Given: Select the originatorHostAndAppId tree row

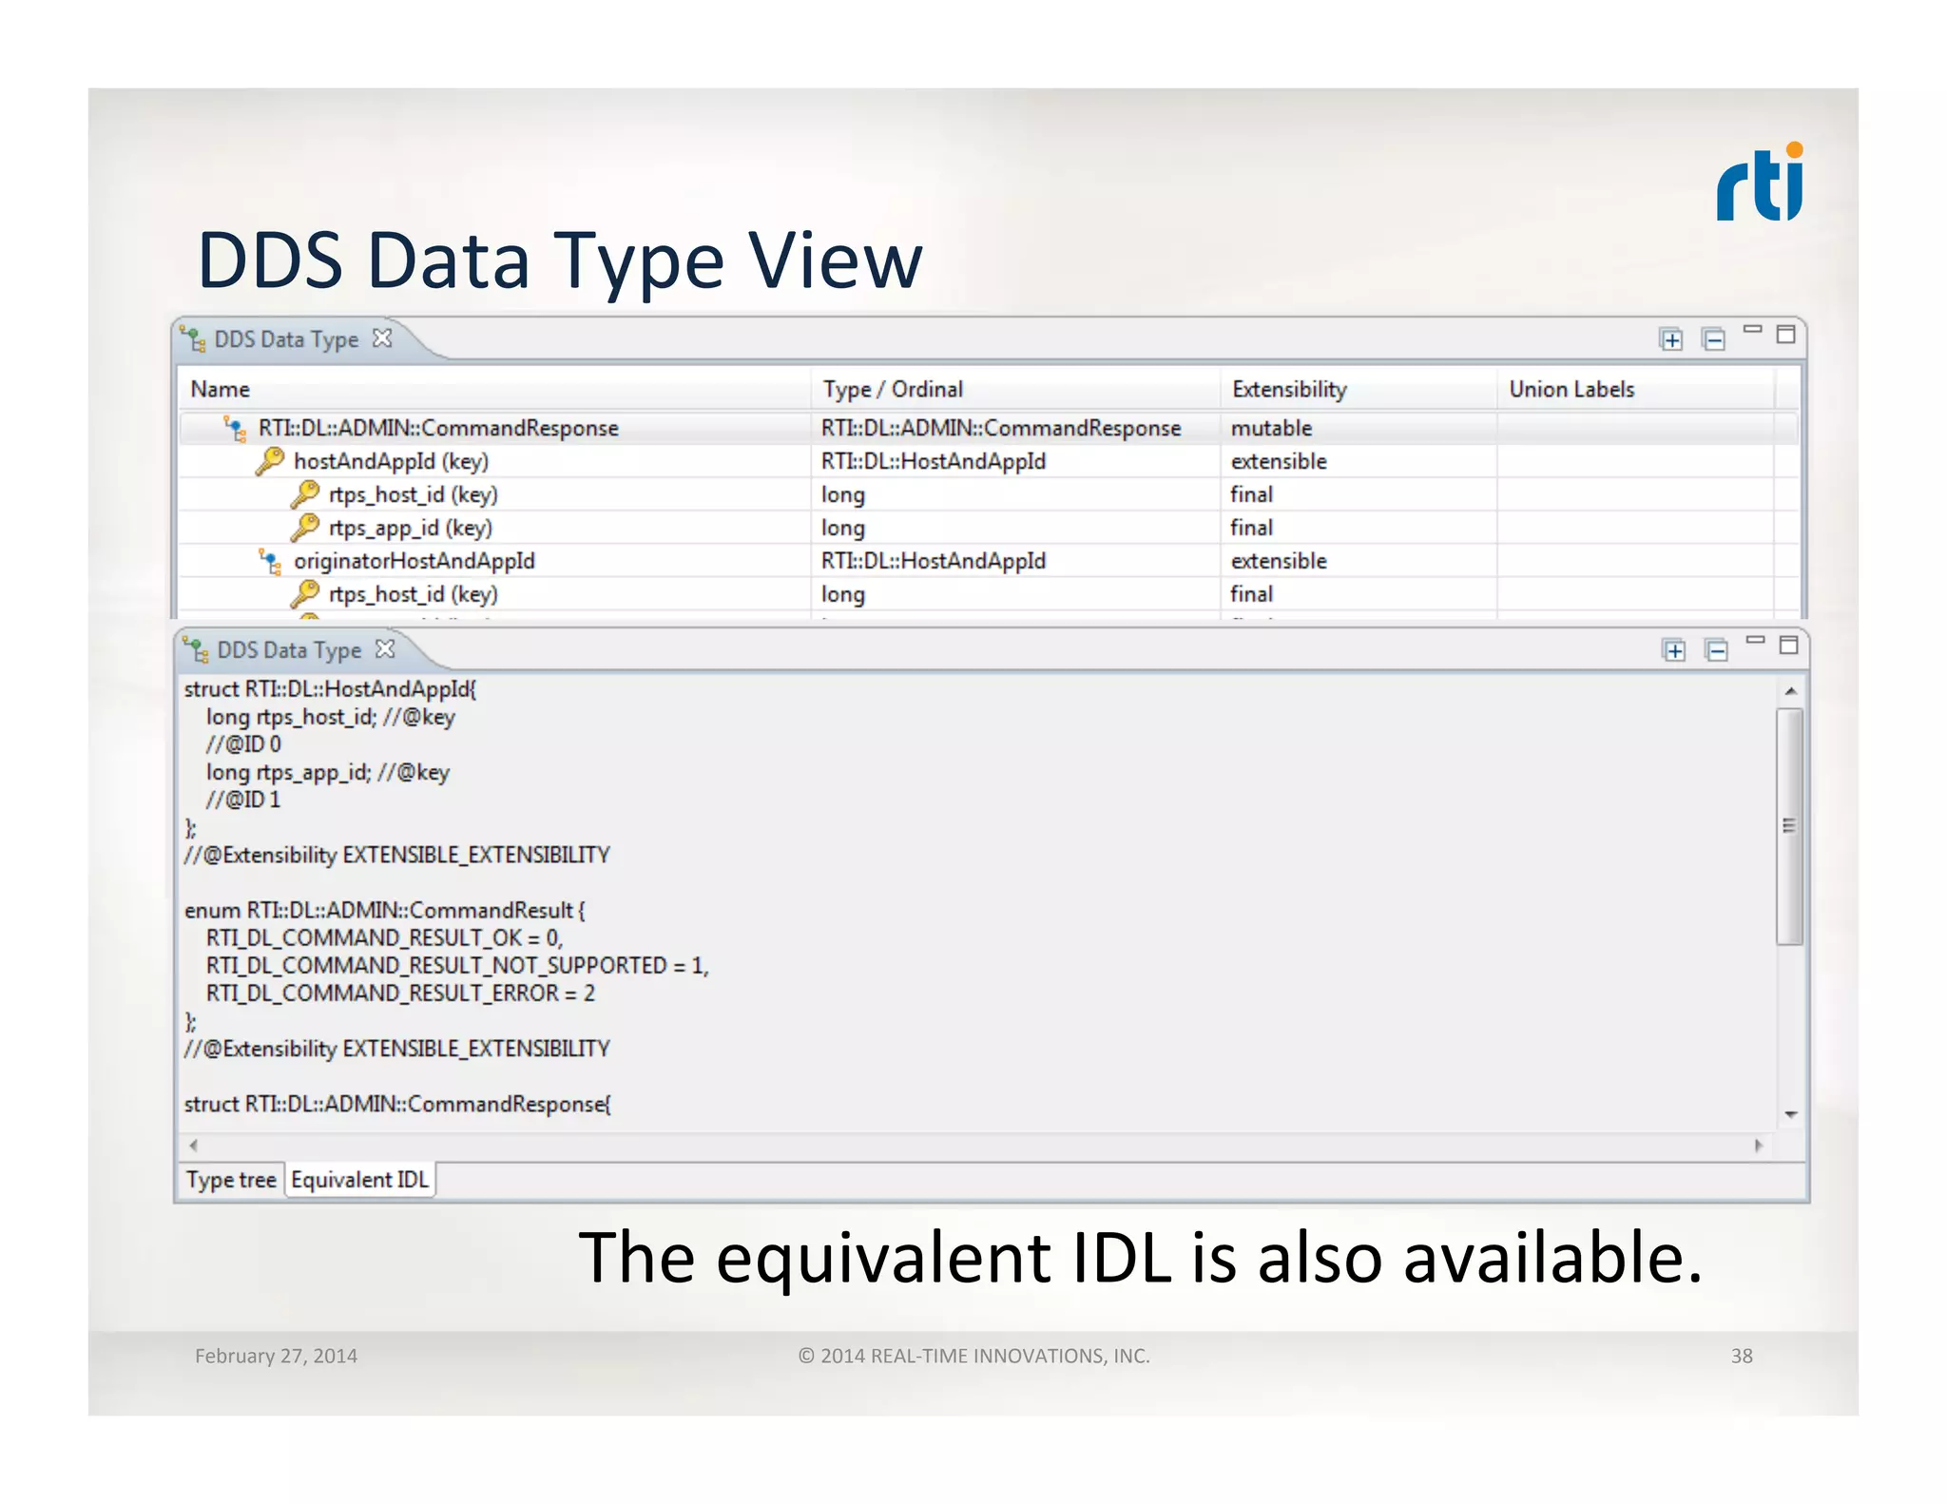Looking at the screenshot, I should click(989, 561).
